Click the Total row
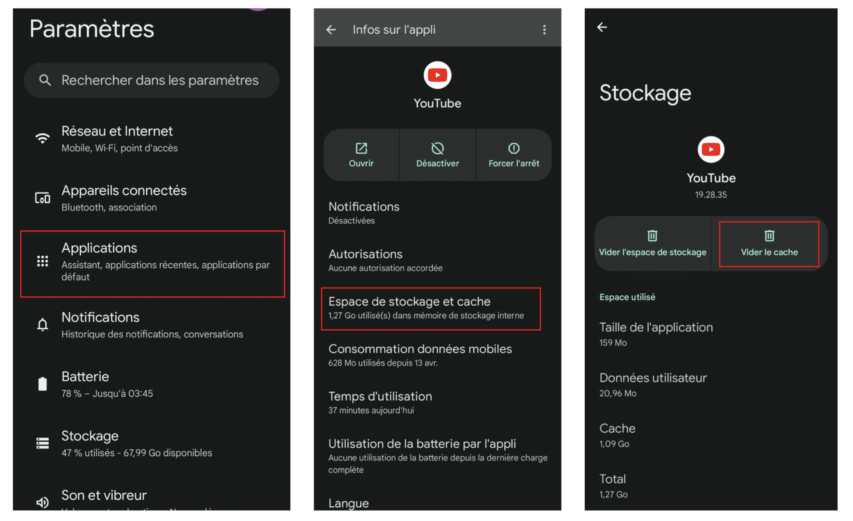 711,486
